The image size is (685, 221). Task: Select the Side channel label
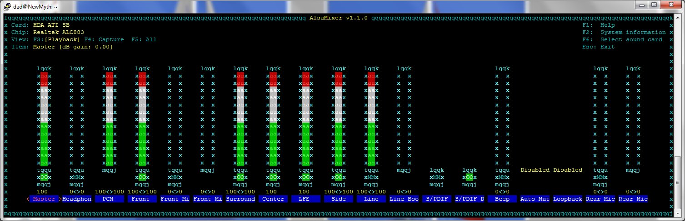[x=339, y=199]
